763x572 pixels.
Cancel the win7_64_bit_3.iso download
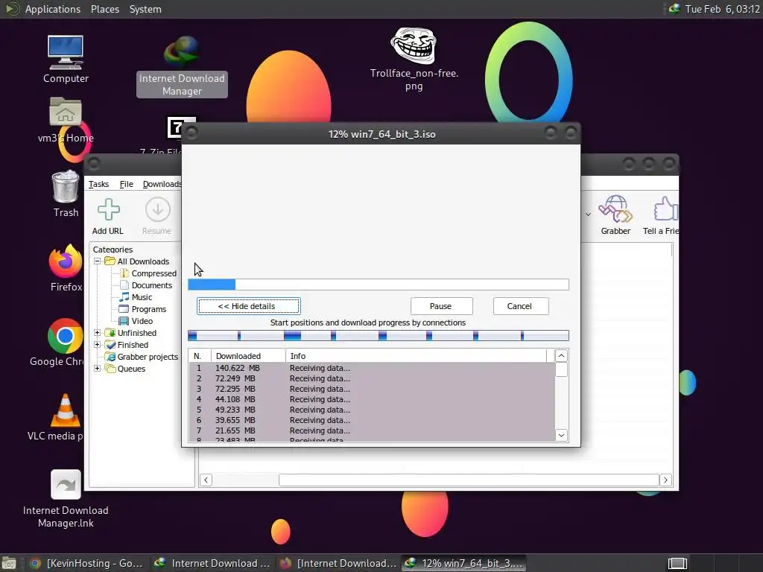(x=521, y=306)
